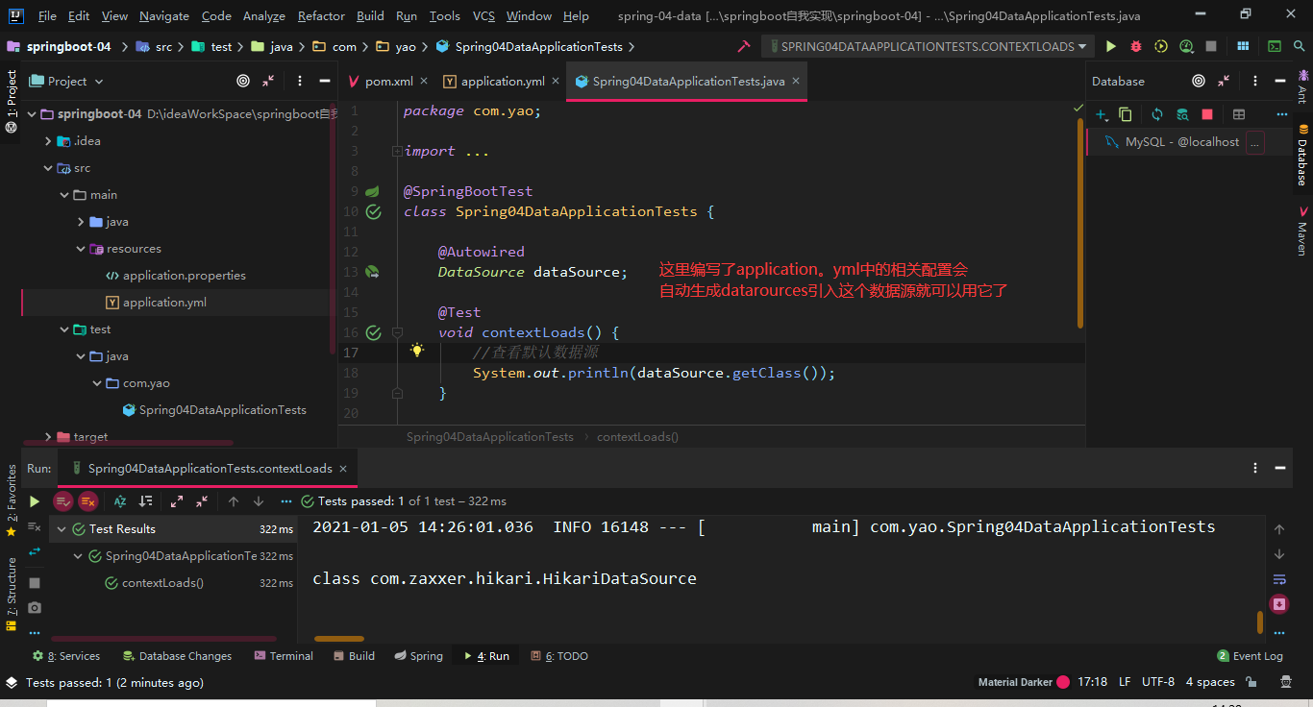
Task: Click the Build Project hammer icon
Action: (743, 46)
